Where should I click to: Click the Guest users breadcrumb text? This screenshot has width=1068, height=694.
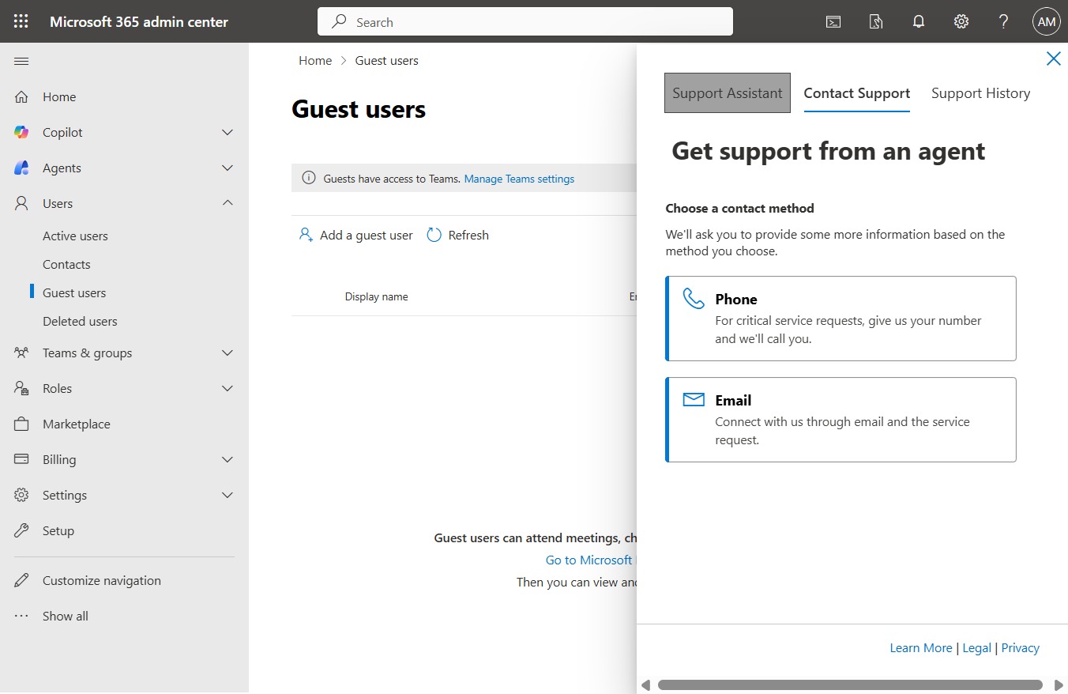[387, 60]
